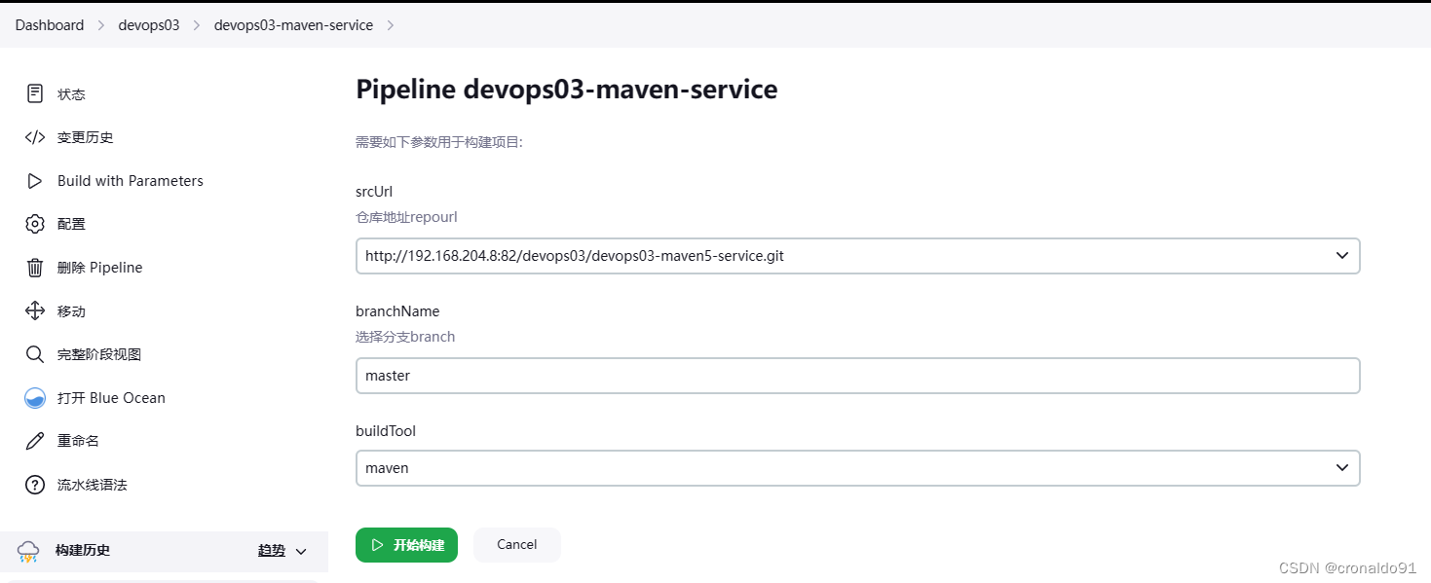Image resolution: width=1431 pixels, height=583 pixels.
Task: Click the move arrows icon
Action: point(35,310)
